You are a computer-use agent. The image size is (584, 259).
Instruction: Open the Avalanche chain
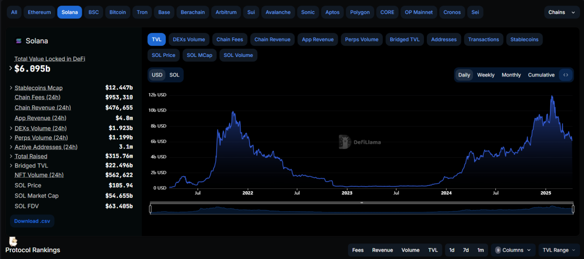[278, 12]
